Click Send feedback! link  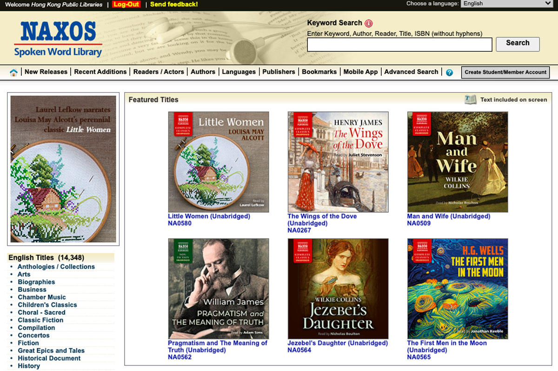[174, 4]
